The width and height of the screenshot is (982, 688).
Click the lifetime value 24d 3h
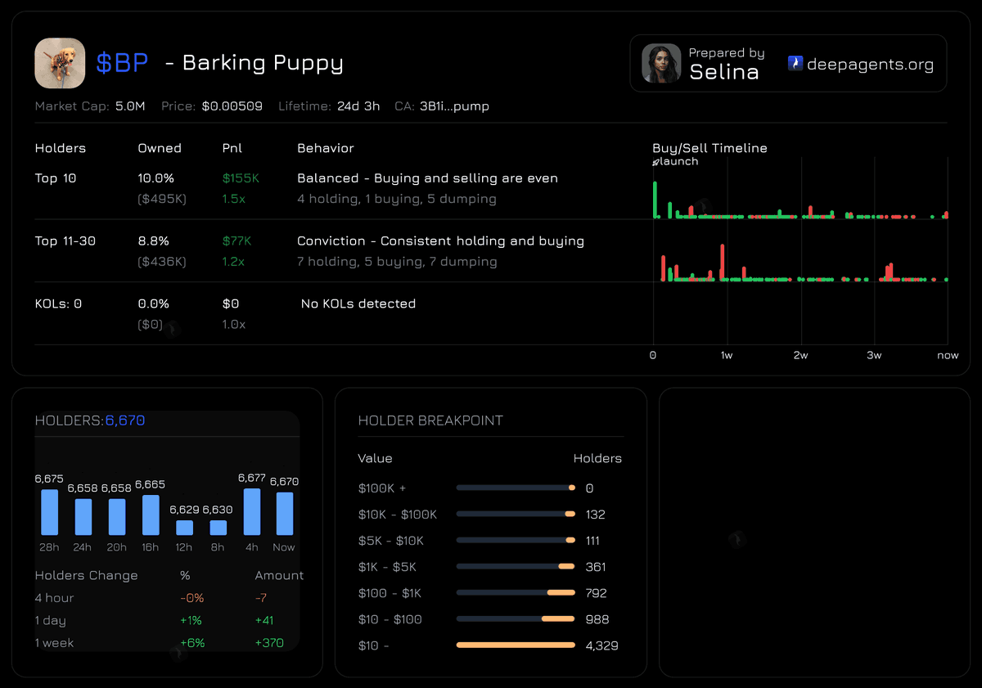pos(358,106)
